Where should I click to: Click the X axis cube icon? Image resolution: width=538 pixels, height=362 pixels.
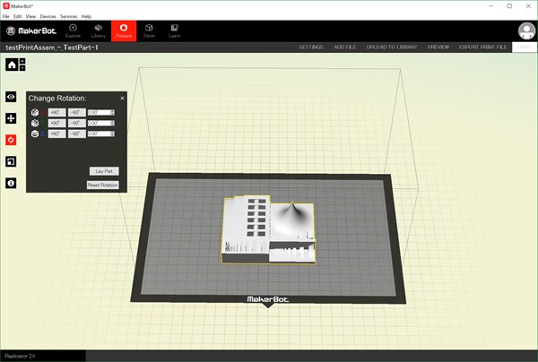[x=35, y=112]
